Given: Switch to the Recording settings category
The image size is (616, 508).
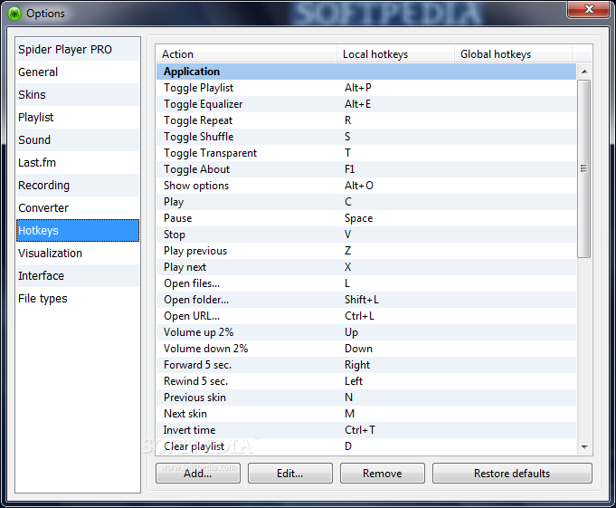Looking at the screenshot, I should pyautogui.click(x=78, y=186).
